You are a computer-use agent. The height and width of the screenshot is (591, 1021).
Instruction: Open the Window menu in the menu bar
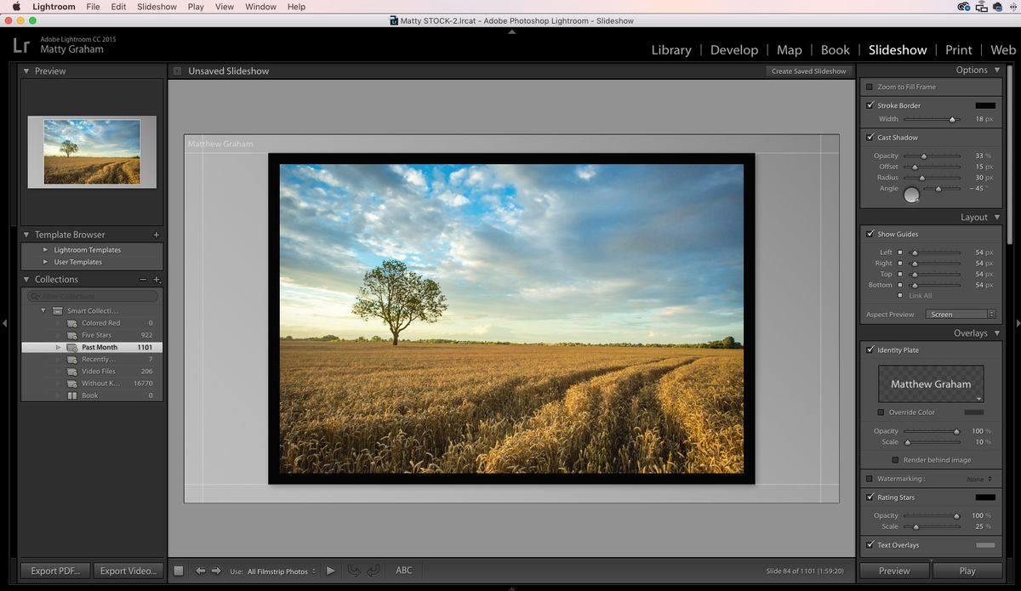260,7
